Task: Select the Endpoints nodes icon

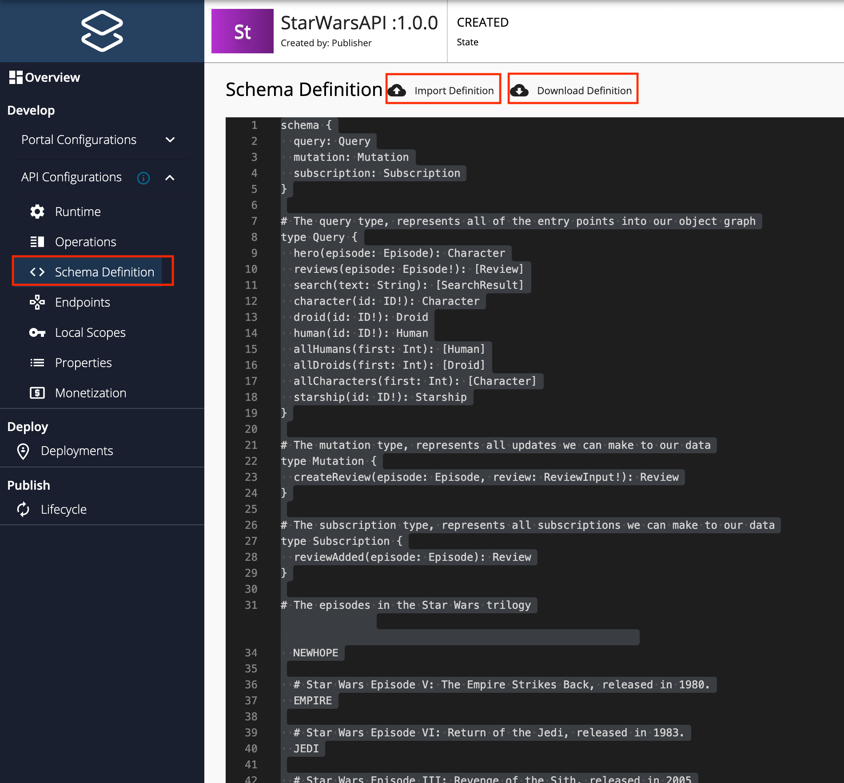Action: 37,302
